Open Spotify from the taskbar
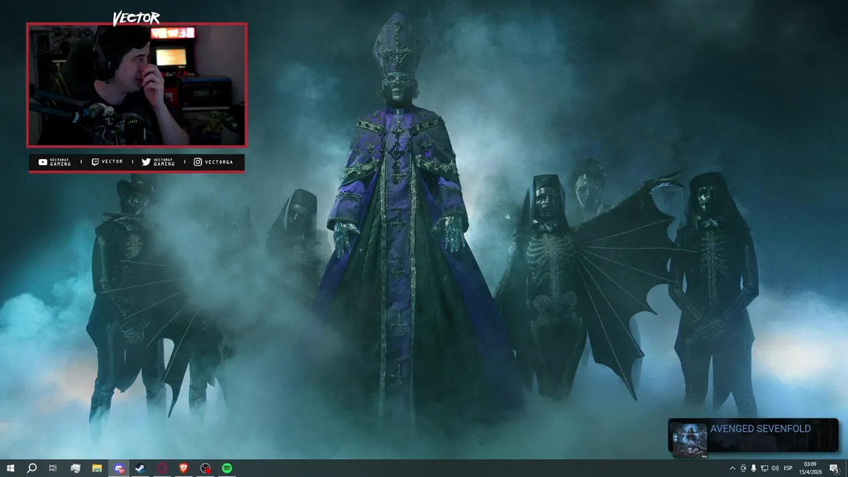 tap(227, 468)
